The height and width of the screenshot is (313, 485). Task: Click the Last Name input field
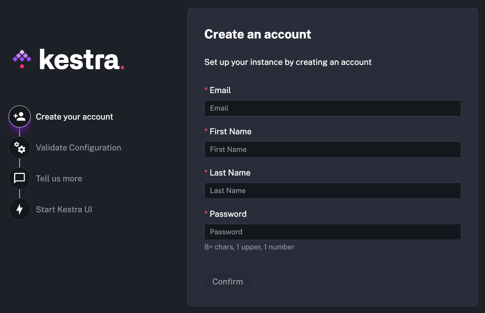coord(332,190)
